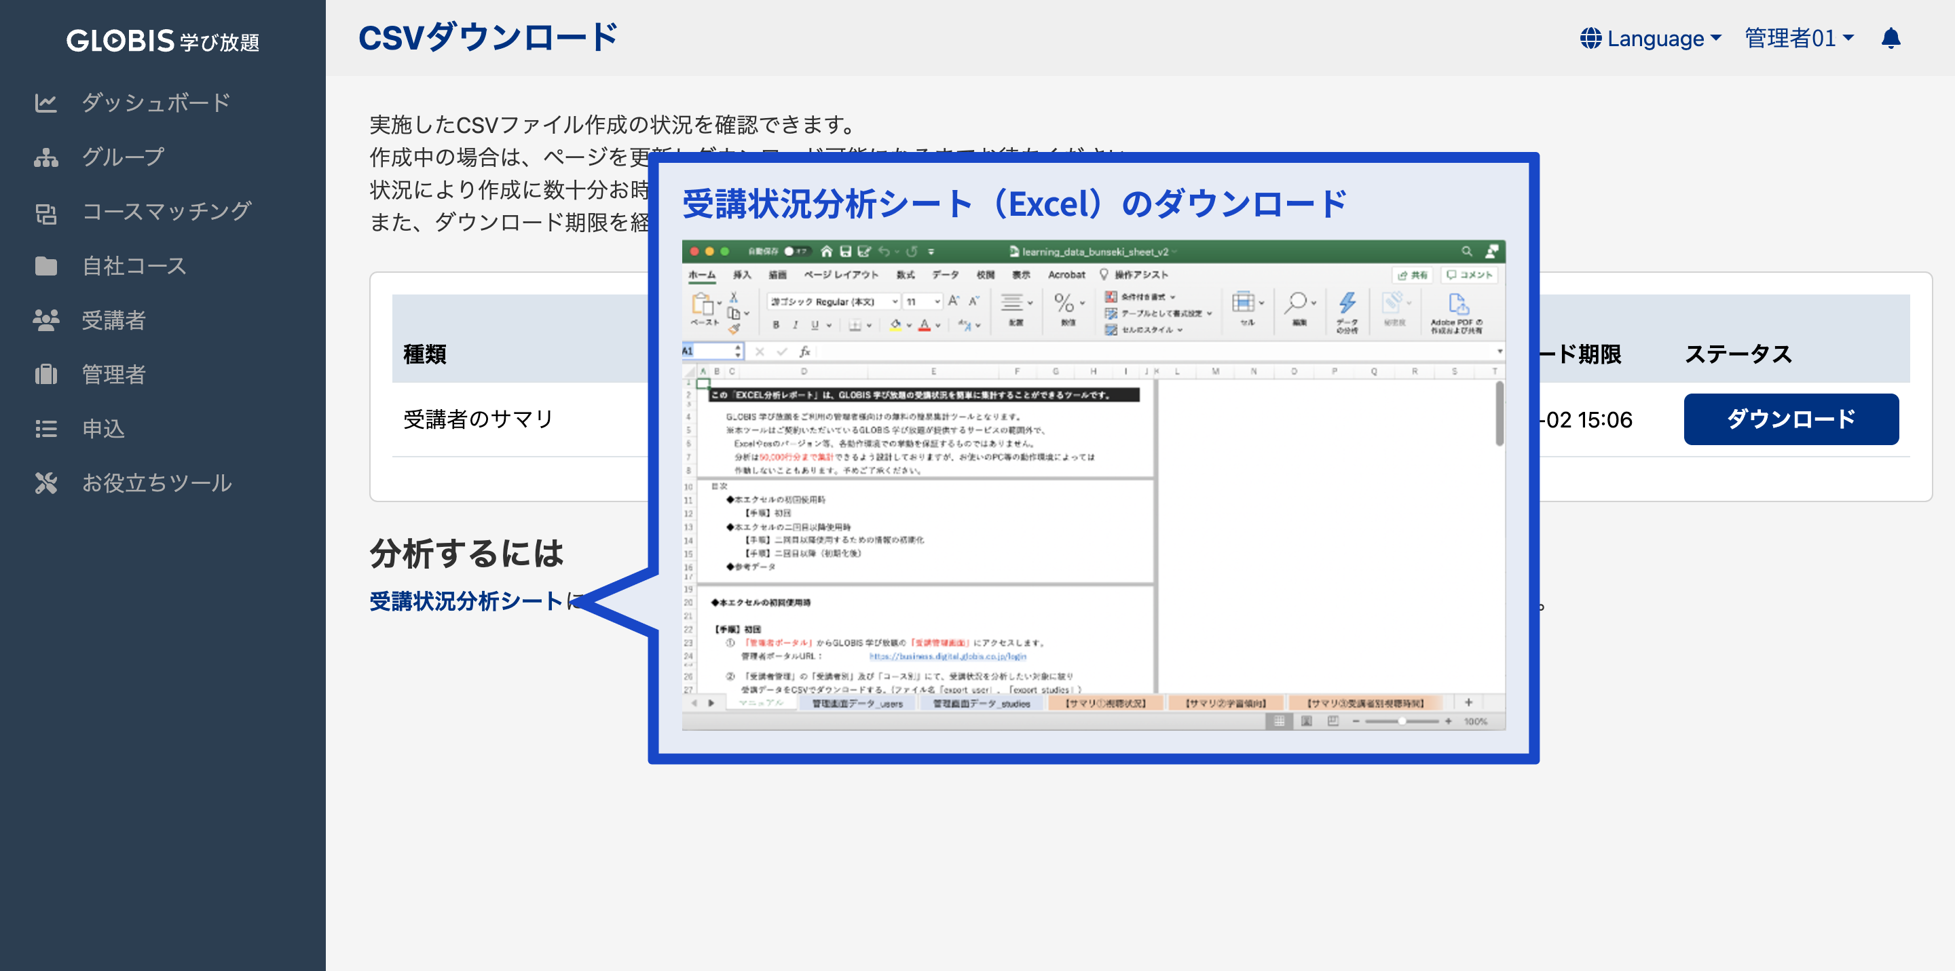Select the Acrobat ribbon tab in Excel
Screen dimensions: 1955x971
[1066, 275]
